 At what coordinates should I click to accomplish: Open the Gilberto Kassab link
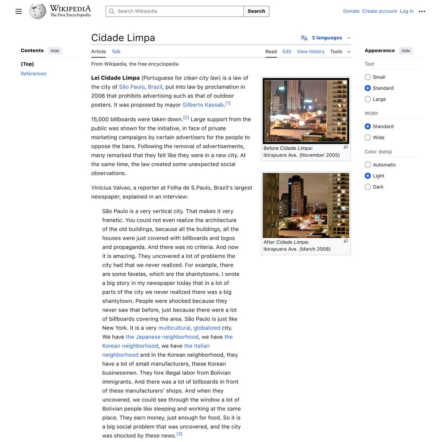[x=203, y=105]
